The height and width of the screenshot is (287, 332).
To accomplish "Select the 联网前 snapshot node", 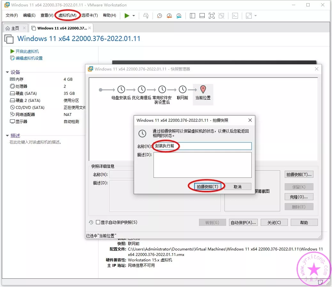I will click(182, 90).
